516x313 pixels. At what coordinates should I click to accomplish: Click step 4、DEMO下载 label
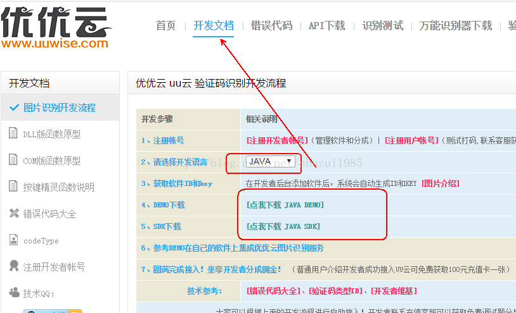click(163, 205)
